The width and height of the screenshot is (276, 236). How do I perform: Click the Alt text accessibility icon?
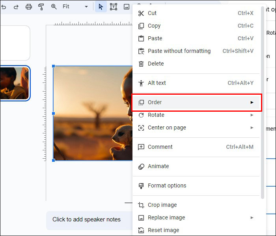pos(141,83)
